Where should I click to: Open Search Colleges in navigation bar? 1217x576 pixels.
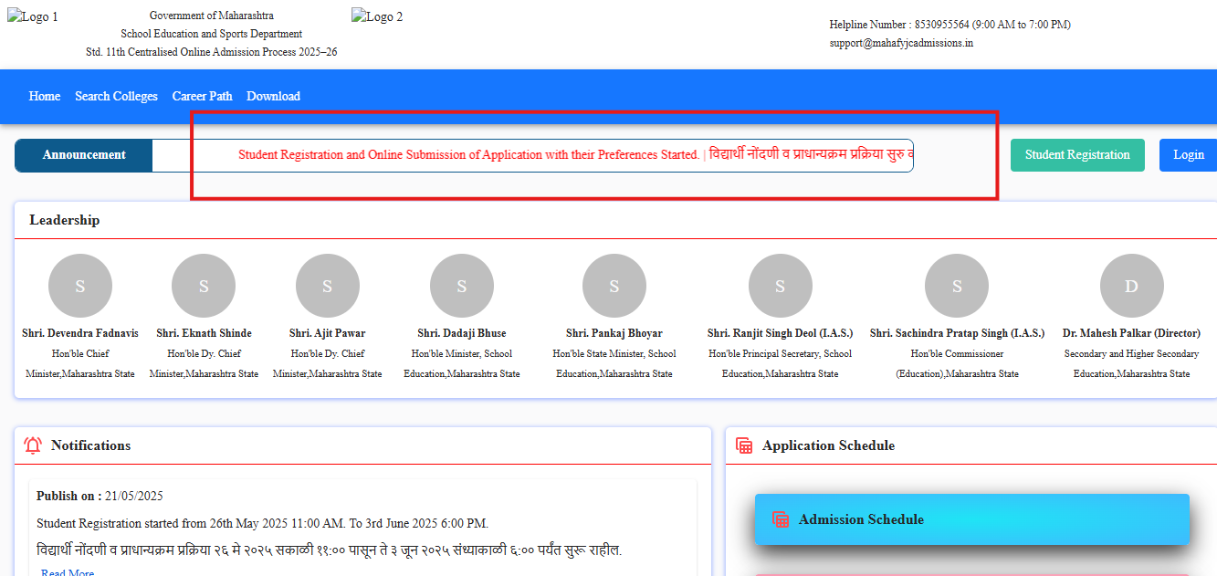point(116,96)
